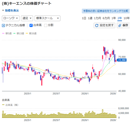Click the pink 移5週 legend swatch
The height and width of the screenshot is (122, 130).
(x=3, y=33)
